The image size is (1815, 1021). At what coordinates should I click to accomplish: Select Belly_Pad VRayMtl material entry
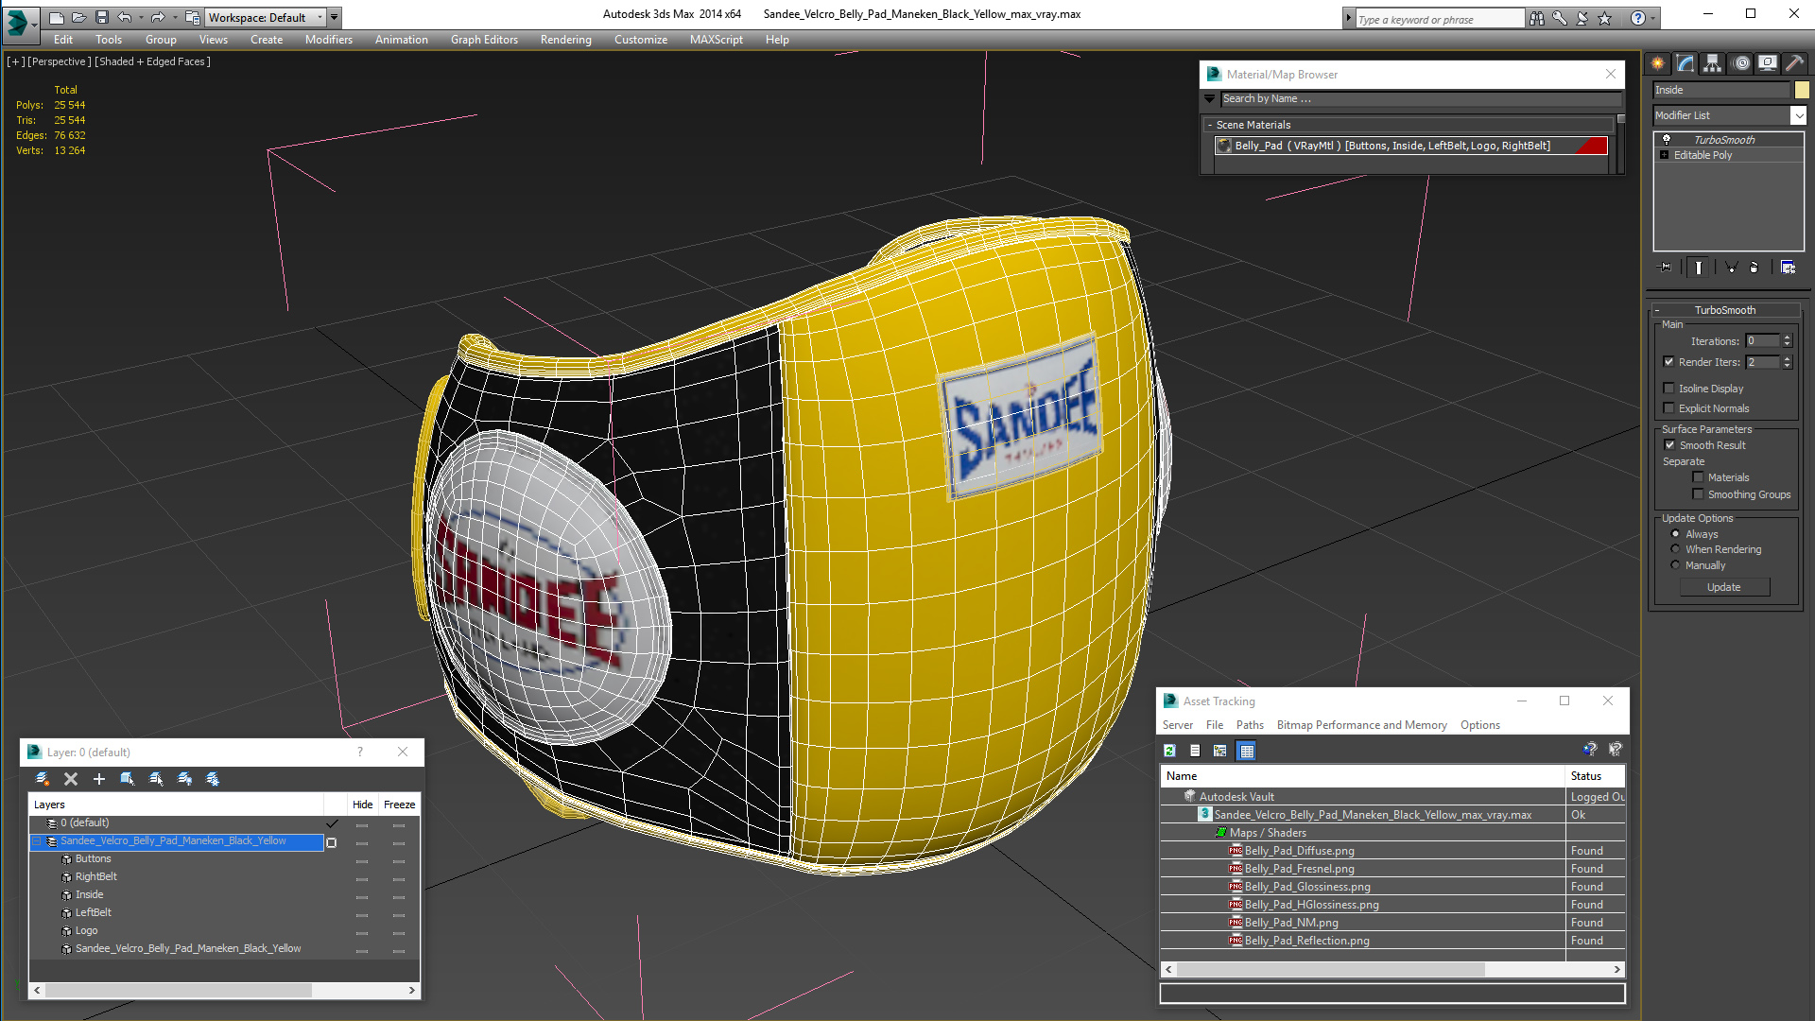coord(1411,146)
